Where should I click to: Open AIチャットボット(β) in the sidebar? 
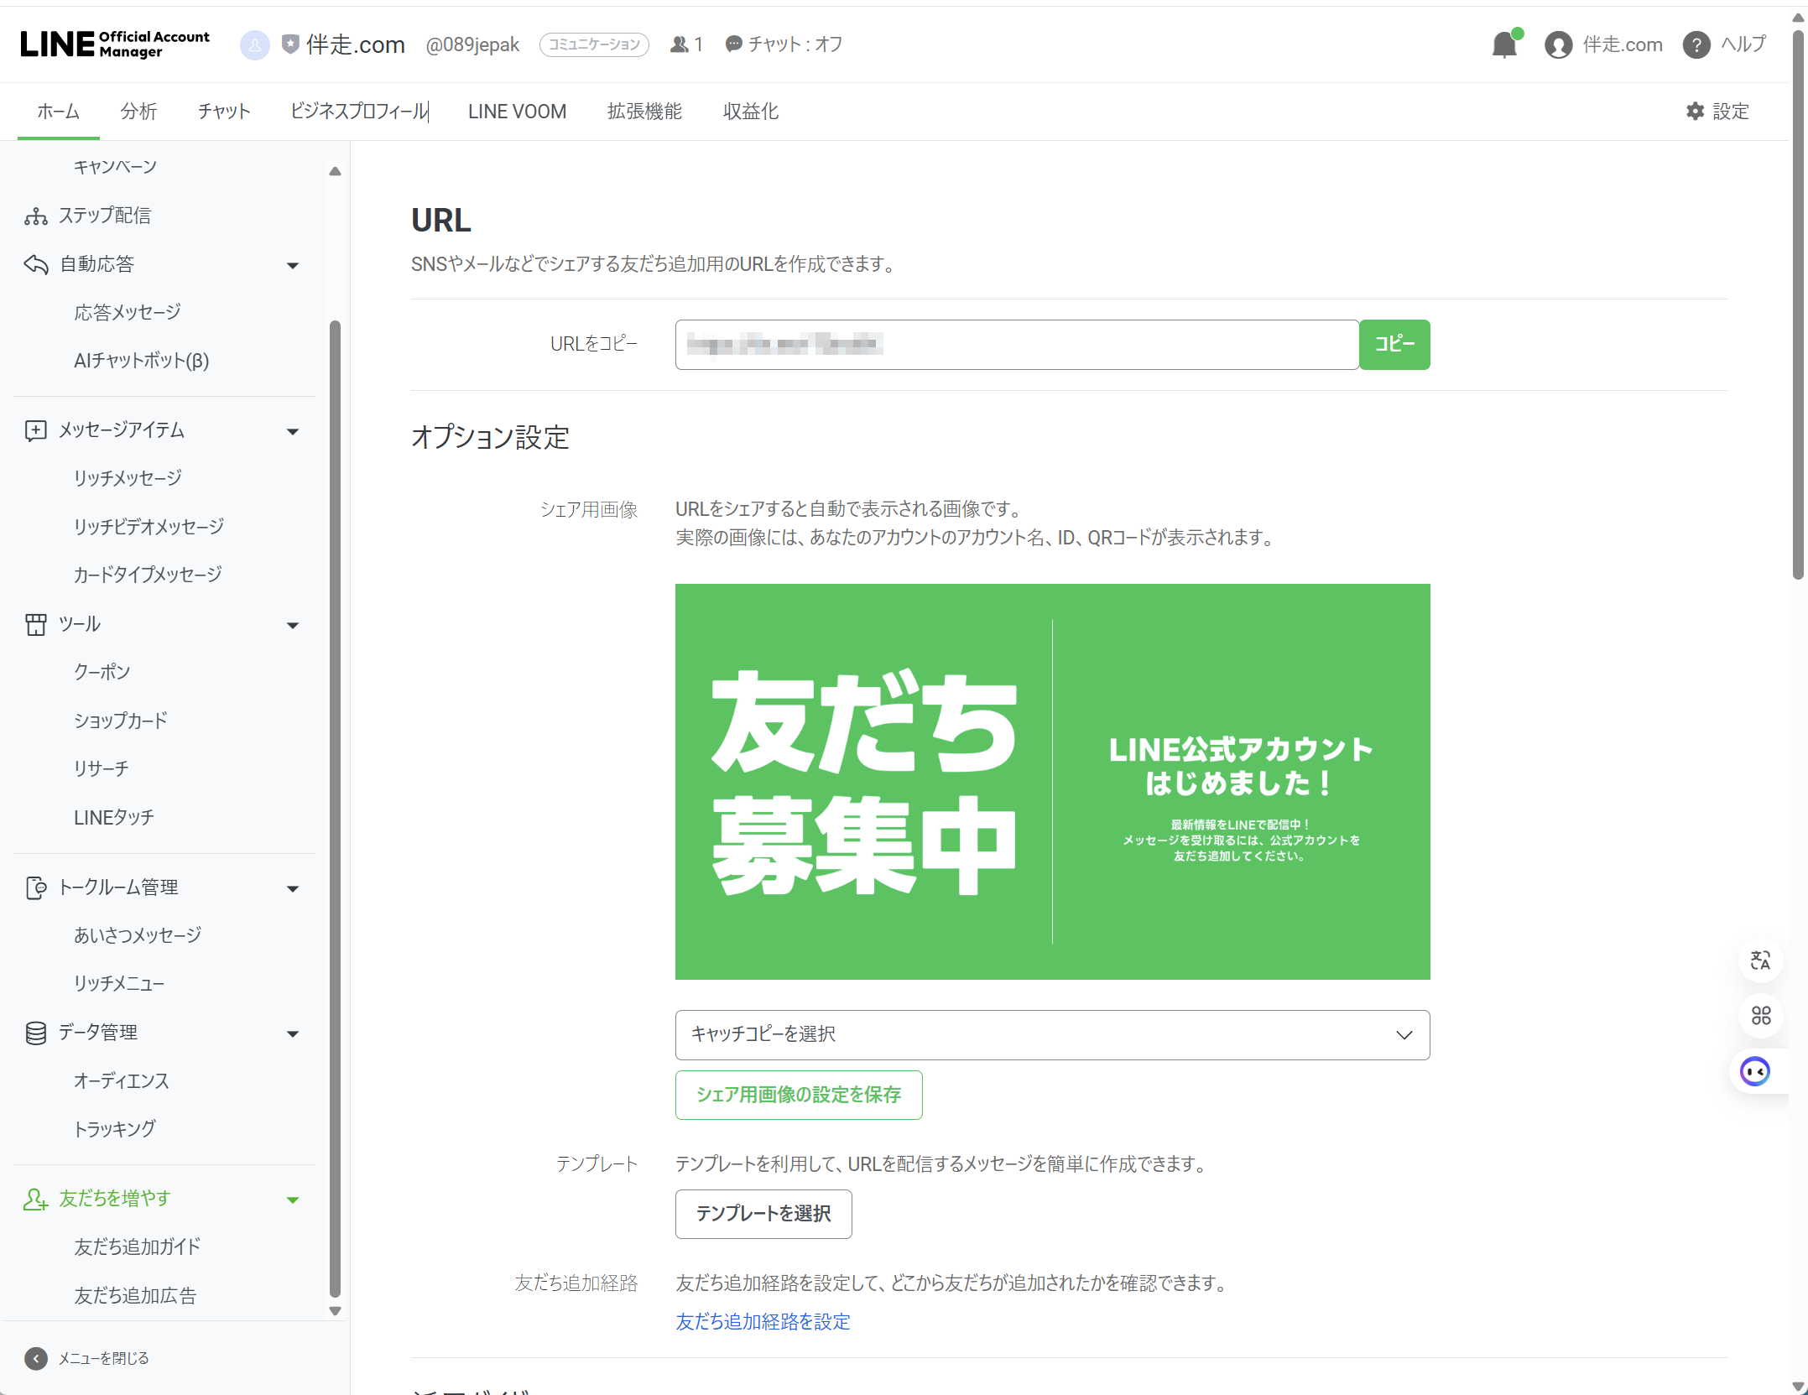[141, 361]
